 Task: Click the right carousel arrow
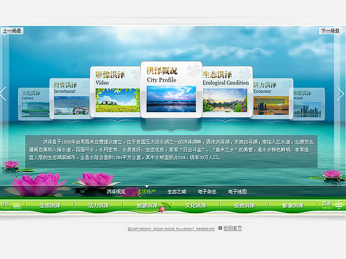point(341,94)
